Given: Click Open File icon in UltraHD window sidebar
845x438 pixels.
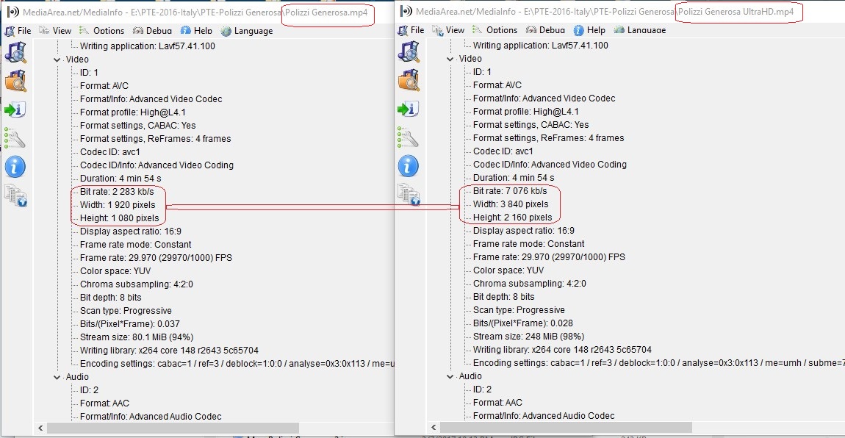Looking at the screenshot, I should 409,51.
